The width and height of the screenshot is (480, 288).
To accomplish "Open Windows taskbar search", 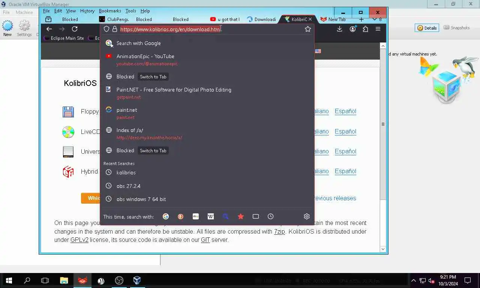I will 27,280.
